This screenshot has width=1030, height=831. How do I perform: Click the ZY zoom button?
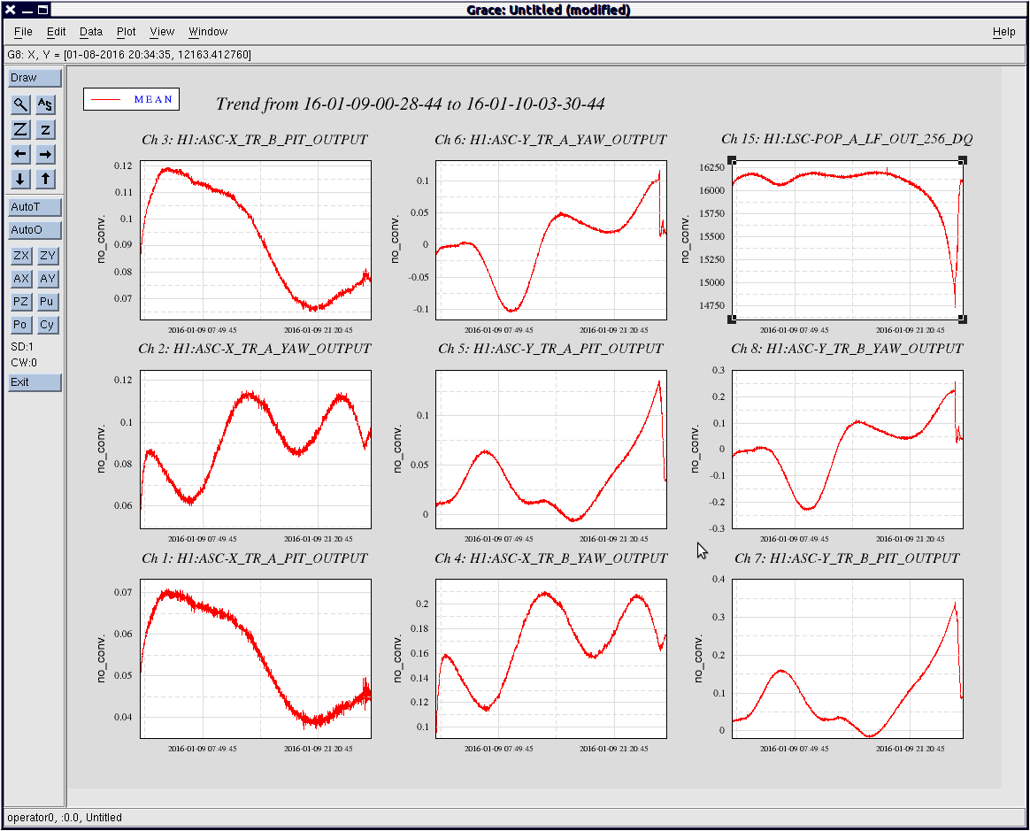(x=47, y=256)
